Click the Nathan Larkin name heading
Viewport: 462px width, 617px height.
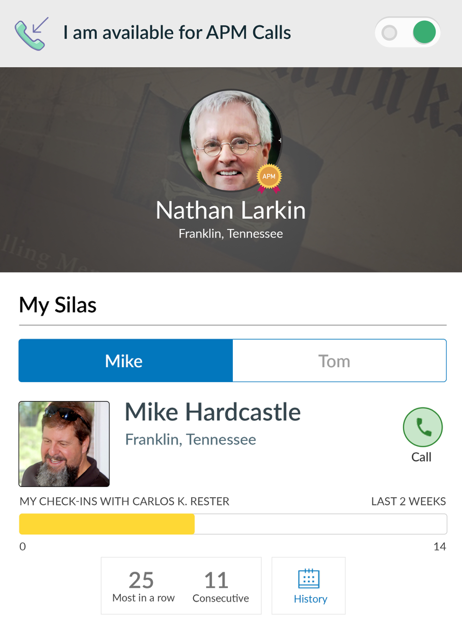coord(231,210)
